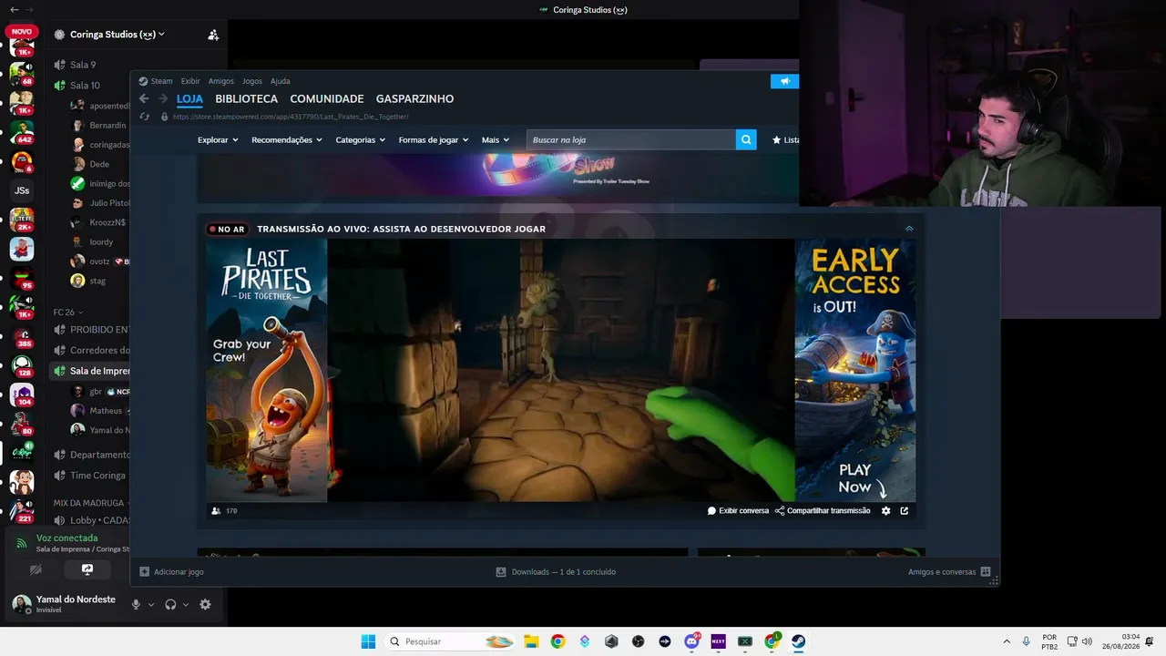Join the Sala 9 voice channel
Image resolution: width=1166 pixels, height=656 pixels.
tap(83, 65)
